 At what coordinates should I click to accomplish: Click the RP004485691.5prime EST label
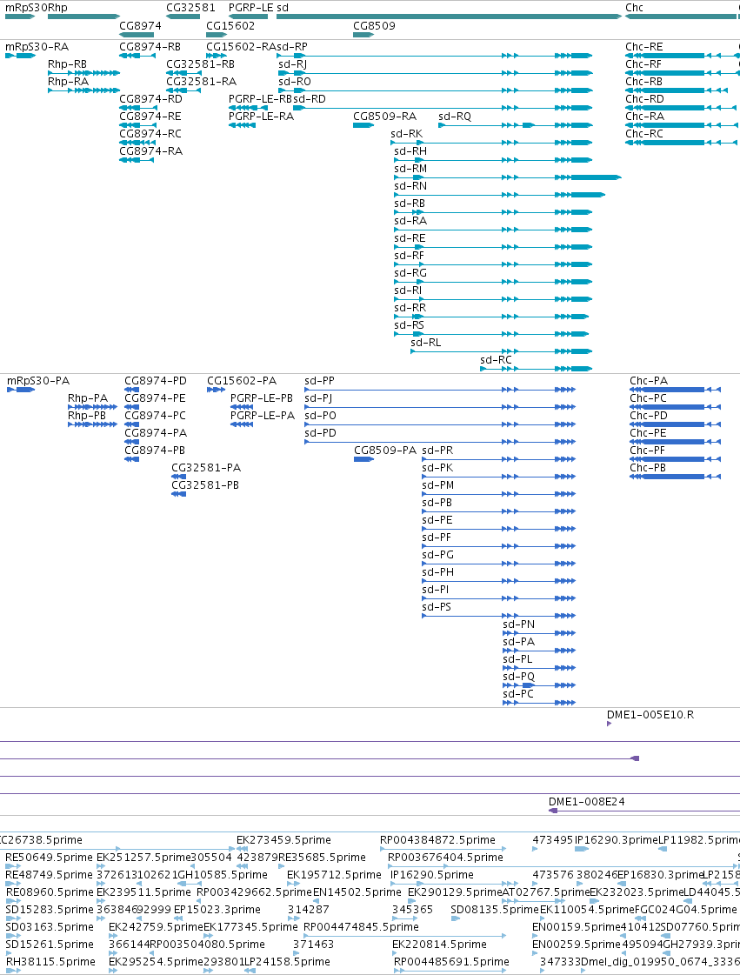coord(451,963)
